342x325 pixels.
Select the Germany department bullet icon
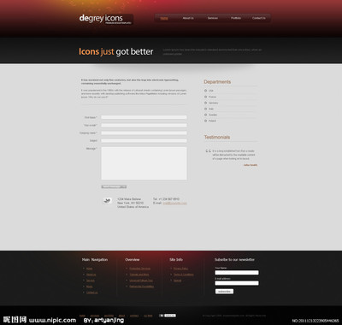point(205,103)
